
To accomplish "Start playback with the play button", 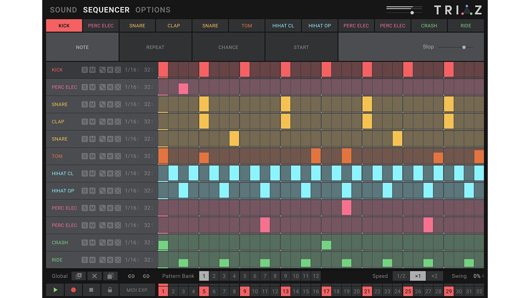I will [x=55, y=290].
